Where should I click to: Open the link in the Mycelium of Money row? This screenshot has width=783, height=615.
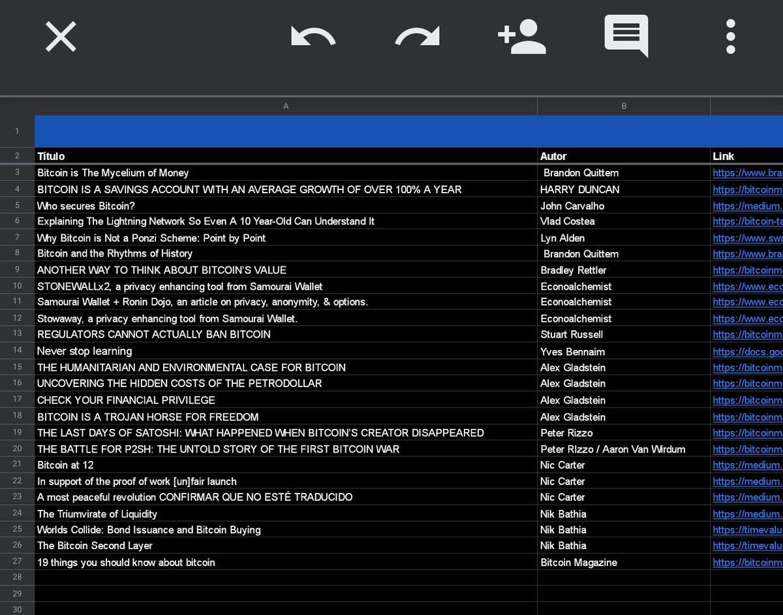(x=748, y=173)
